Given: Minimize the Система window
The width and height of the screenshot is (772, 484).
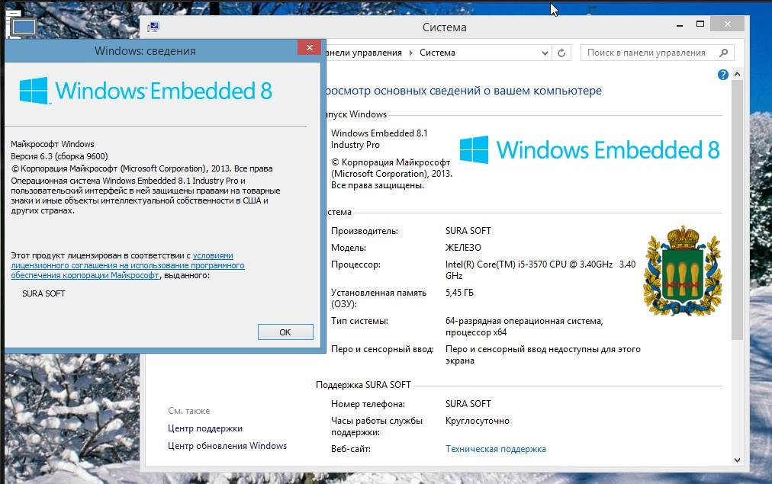Looking at the screenshot, I should (680, 24).
